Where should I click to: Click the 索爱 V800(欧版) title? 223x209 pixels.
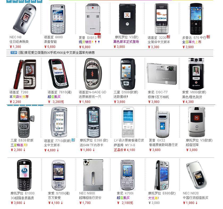point(194,92)
